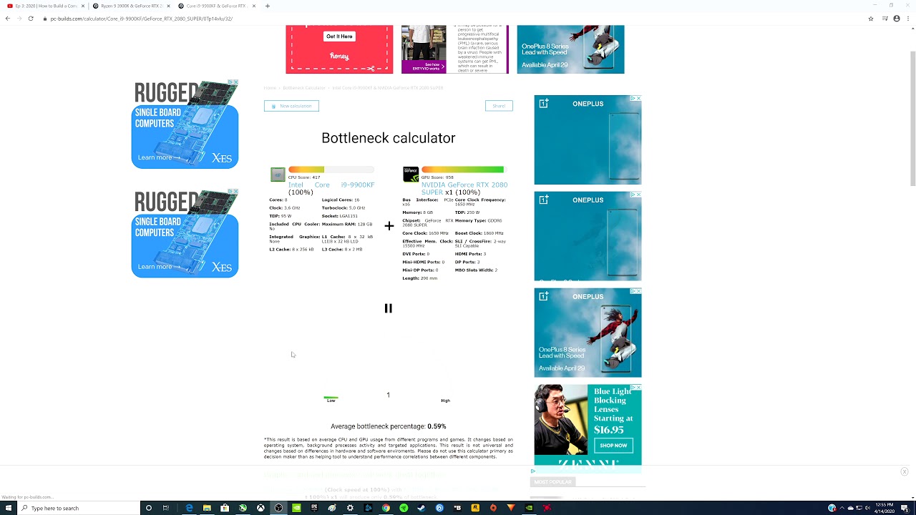Open the NVIDIA GeForce RTX 2080 SUPER link
Image resolution: width=916 pixels, height=515 pixels.
click(x=464, y=188)
